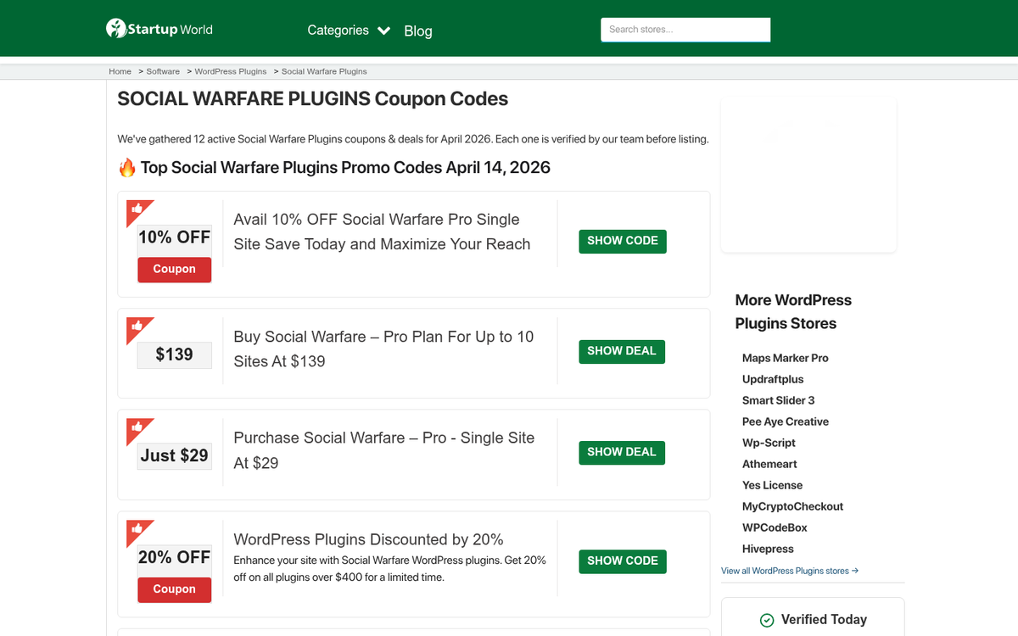Visit the Maps Marker Pro store page
Viewport: 1018px width, 636px height.
(x=786, y=358)
